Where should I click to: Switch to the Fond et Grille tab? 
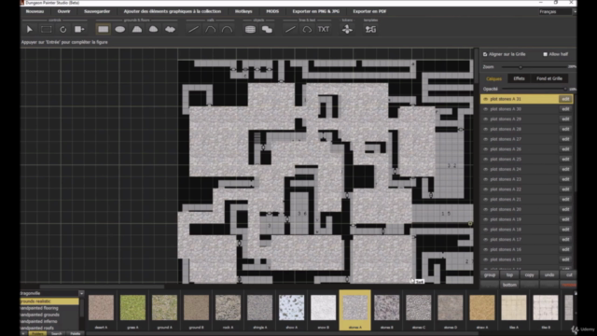(x=549, y=78)
